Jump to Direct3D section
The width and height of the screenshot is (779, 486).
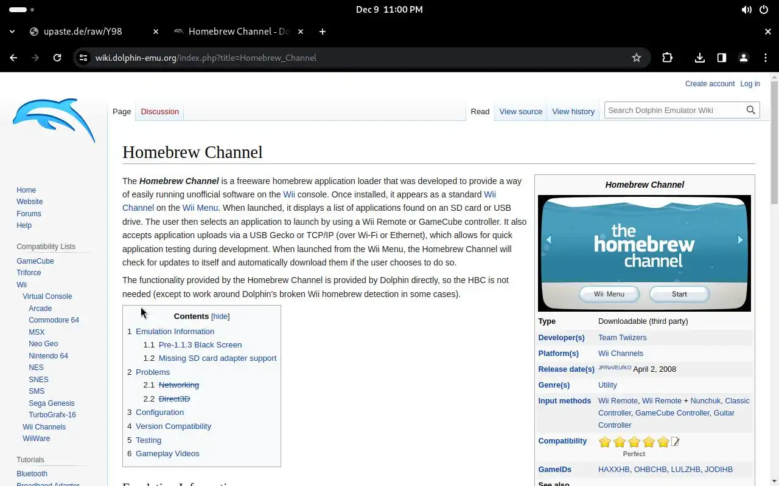pos(174,399)
